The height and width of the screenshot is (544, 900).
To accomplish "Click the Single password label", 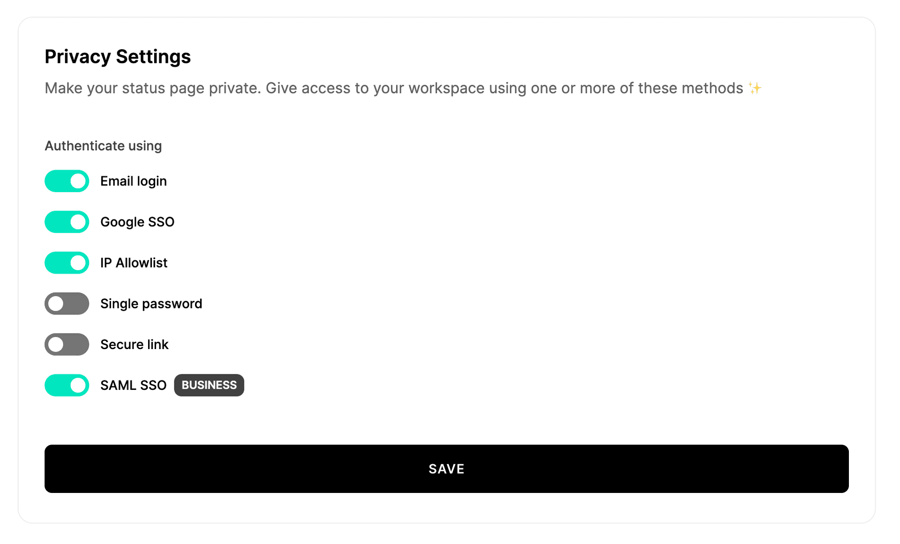I will click(150, 304).
